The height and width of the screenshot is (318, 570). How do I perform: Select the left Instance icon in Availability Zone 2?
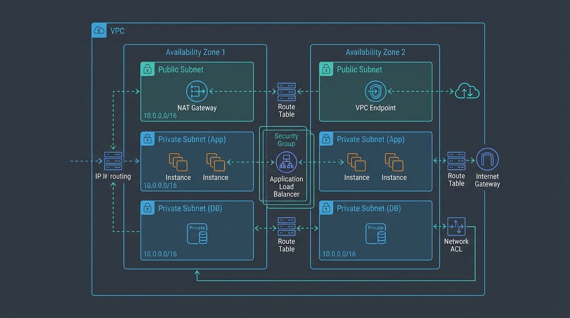357,162
